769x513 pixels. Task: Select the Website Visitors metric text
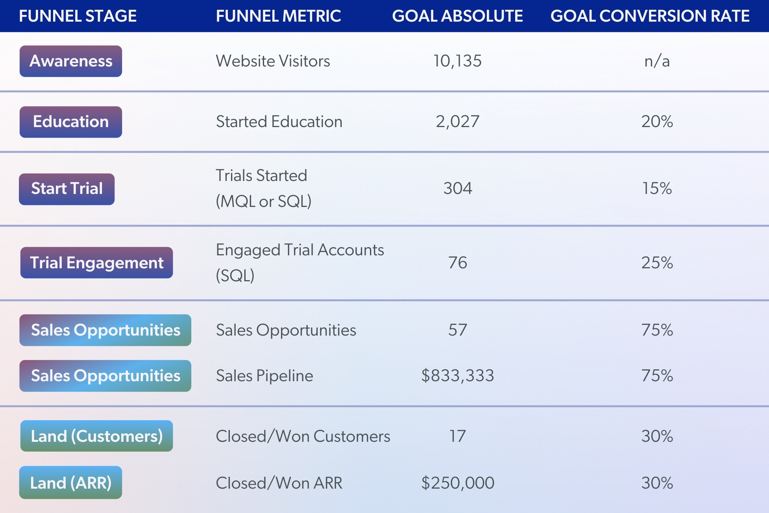click(273, 61)
